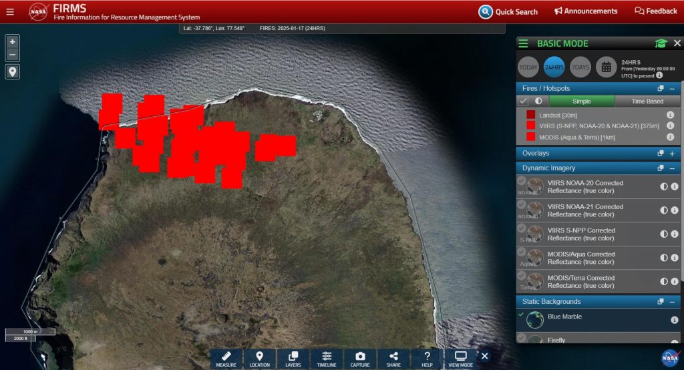Adjust opacity of MODIS/Terra layer
684x370 pixels.
coord(664,281)
